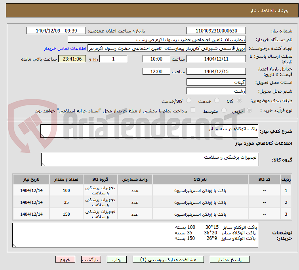This screenshot has height=270, width=299.
Task: Click the resize handle of توضیحات خریدار box
Action: (x=14, y=245)
